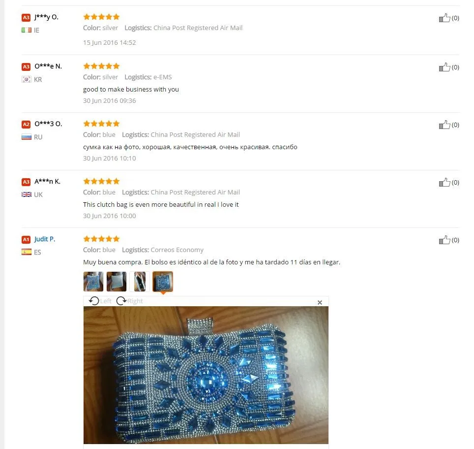Like J***y O.'s review with thumbs-up
Image resolution: width=474 pixels, height=449 pixels.
coord(444,18)
